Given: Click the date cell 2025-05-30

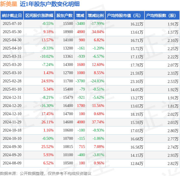Looking at the screenshot, I should [12, 32].
